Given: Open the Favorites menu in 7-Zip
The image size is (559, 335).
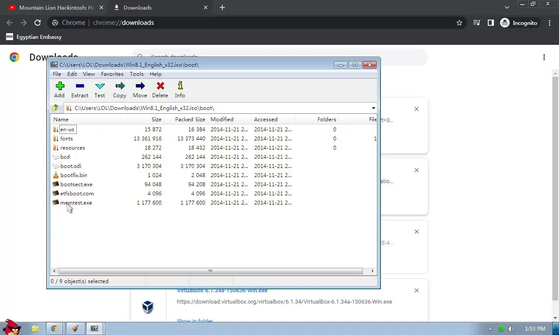Looking at the screenshot, I should click(112, 74).
